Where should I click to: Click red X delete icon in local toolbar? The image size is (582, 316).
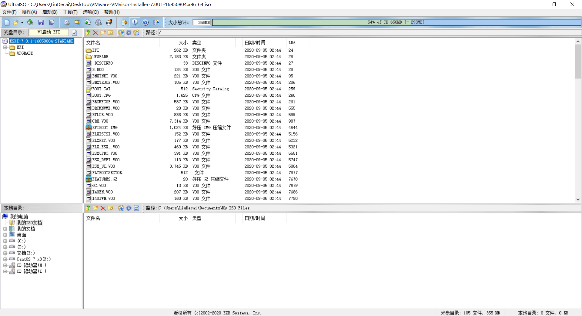103,208
